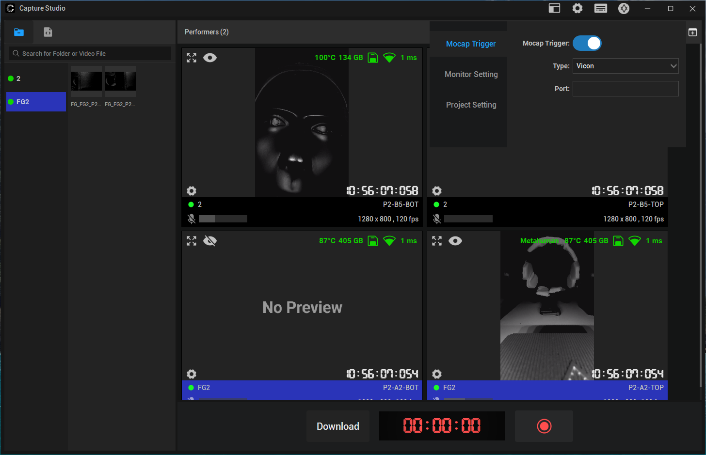Viewport: 706px width, 455px height.
Task: Click the 1280 x 800, 120 fps text for P2-B5-TOP
Action: click(633, 219)
